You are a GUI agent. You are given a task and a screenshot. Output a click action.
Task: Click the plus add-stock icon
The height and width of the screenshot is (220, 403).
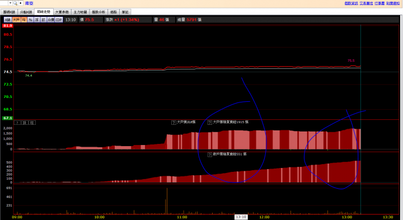click(x=21, y=3)
